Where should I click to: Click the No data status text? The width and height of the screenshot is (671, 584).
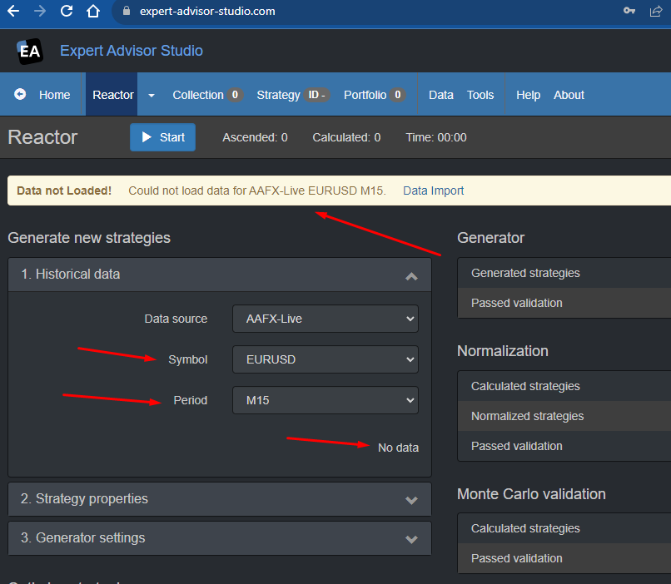[398, 448]
